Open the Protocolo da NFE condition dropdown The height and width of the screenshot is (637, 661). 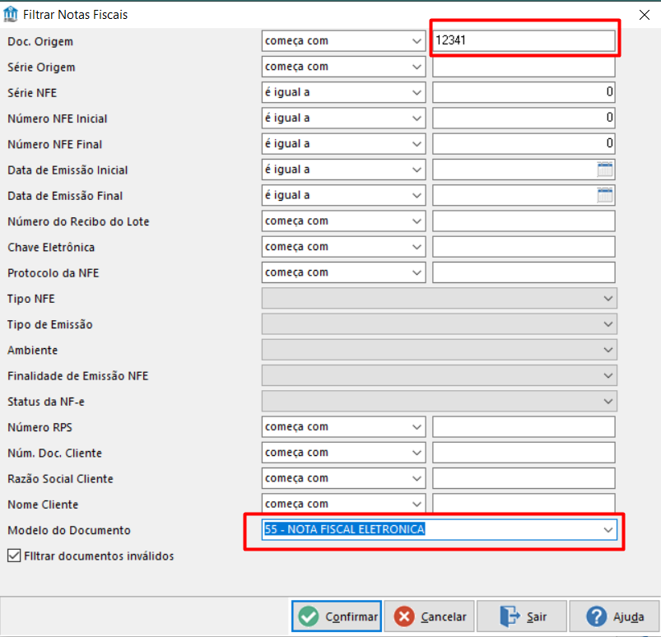pos(343,272)
